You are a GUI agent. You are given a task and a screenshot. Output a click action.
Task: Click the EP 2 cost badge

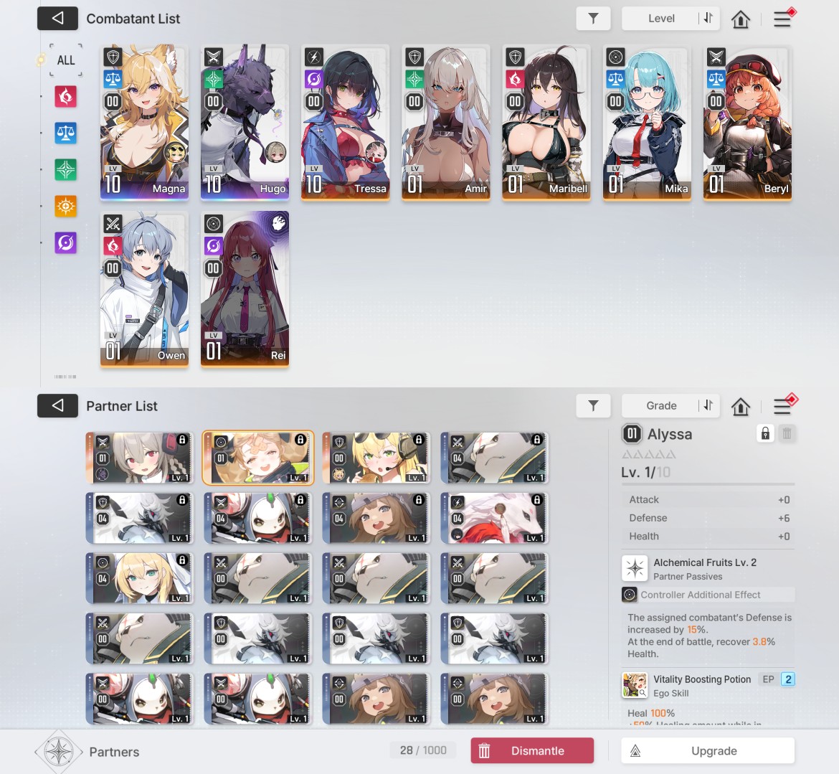(x=777, y=679)
